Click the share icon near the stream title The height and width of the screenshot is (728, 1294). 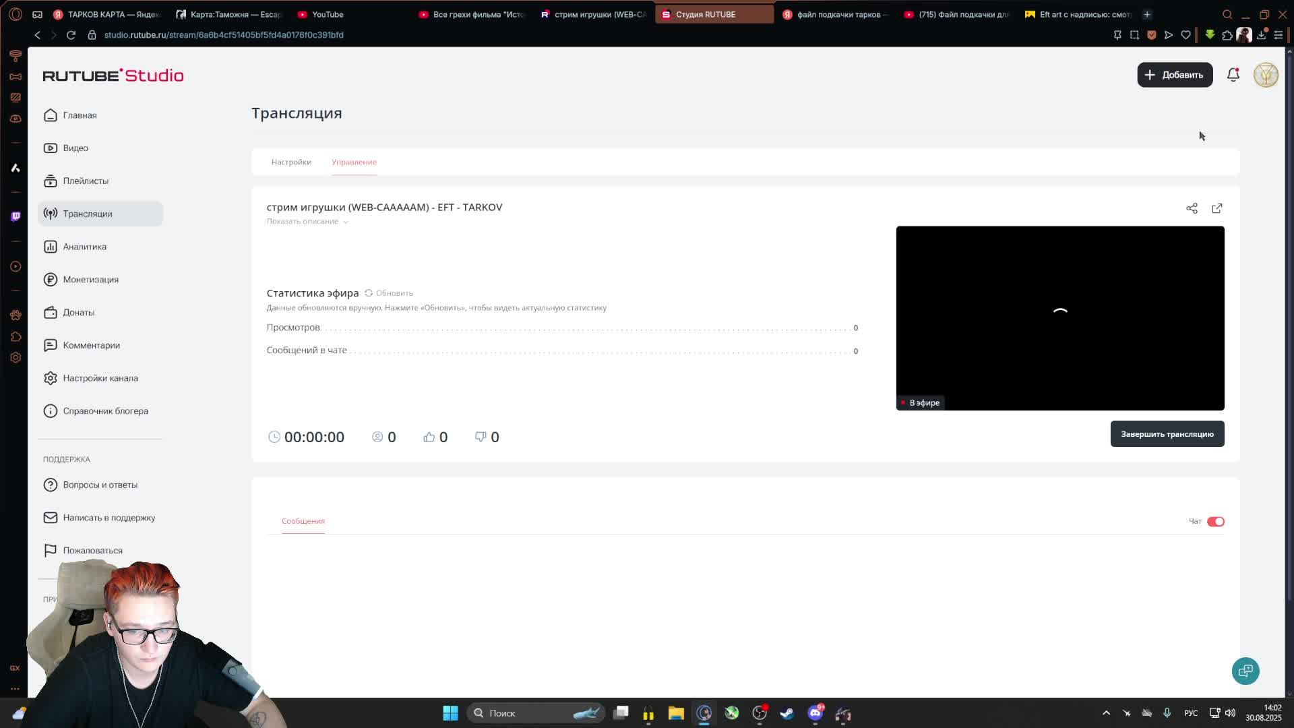click(1192, 208)
